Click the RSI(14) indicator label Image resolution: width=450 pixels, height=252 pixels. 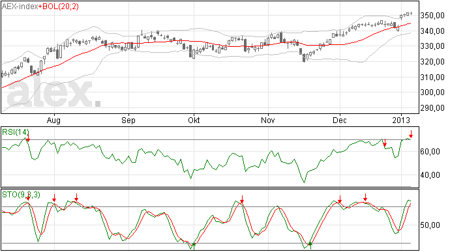[15, 132]
